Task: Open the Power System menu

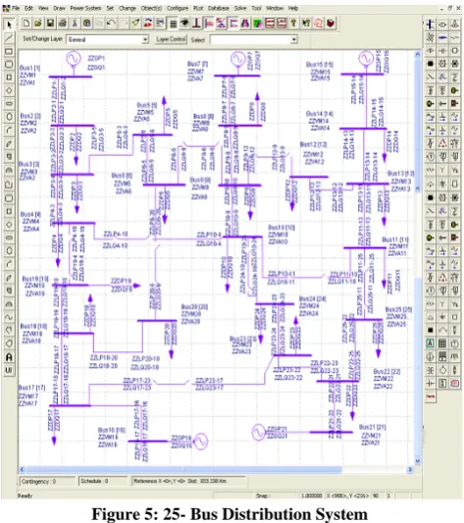Action: click(85, 8)
